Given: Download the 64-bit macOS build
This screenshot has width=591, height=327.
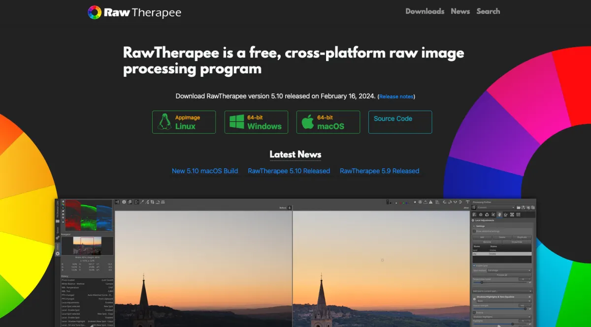Looking at the screenshot, I should point(328,122).
